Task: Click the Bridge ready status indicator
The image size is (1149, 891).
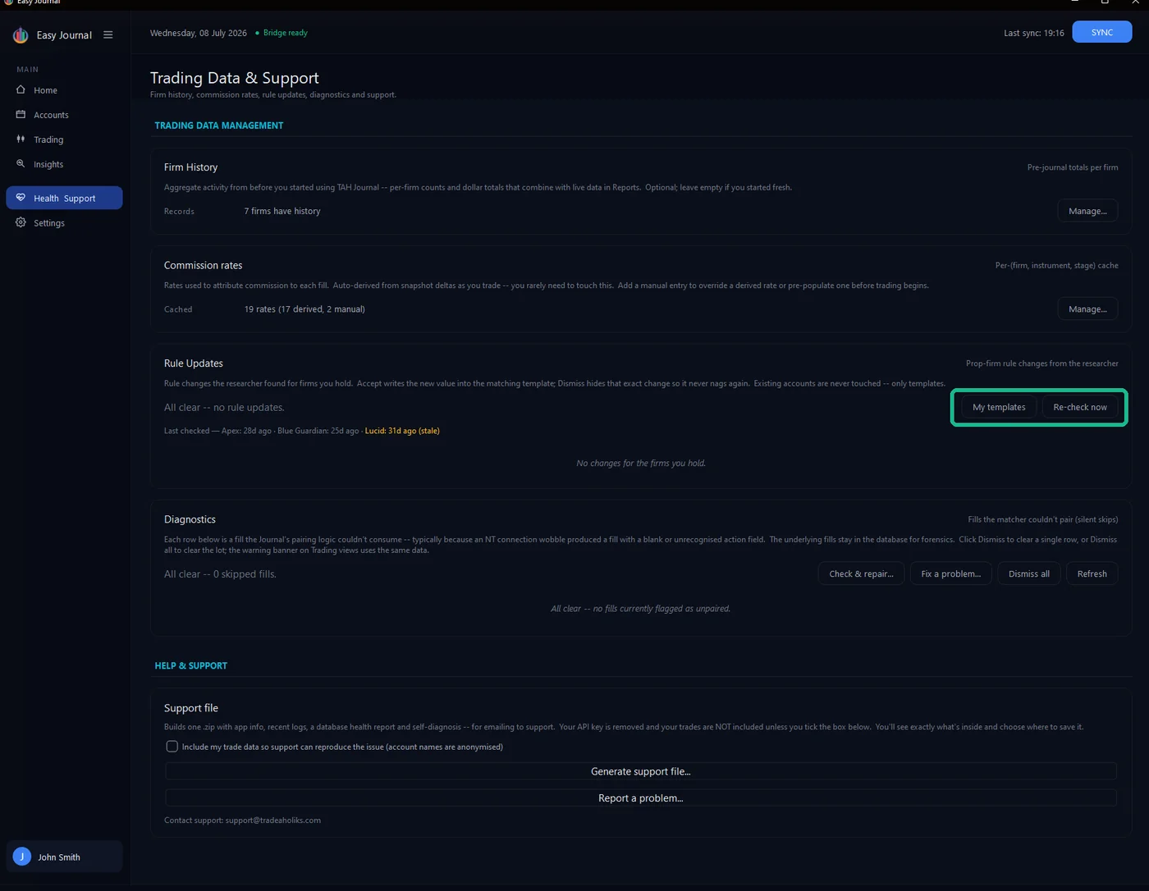Action: (x=282, y=33)
